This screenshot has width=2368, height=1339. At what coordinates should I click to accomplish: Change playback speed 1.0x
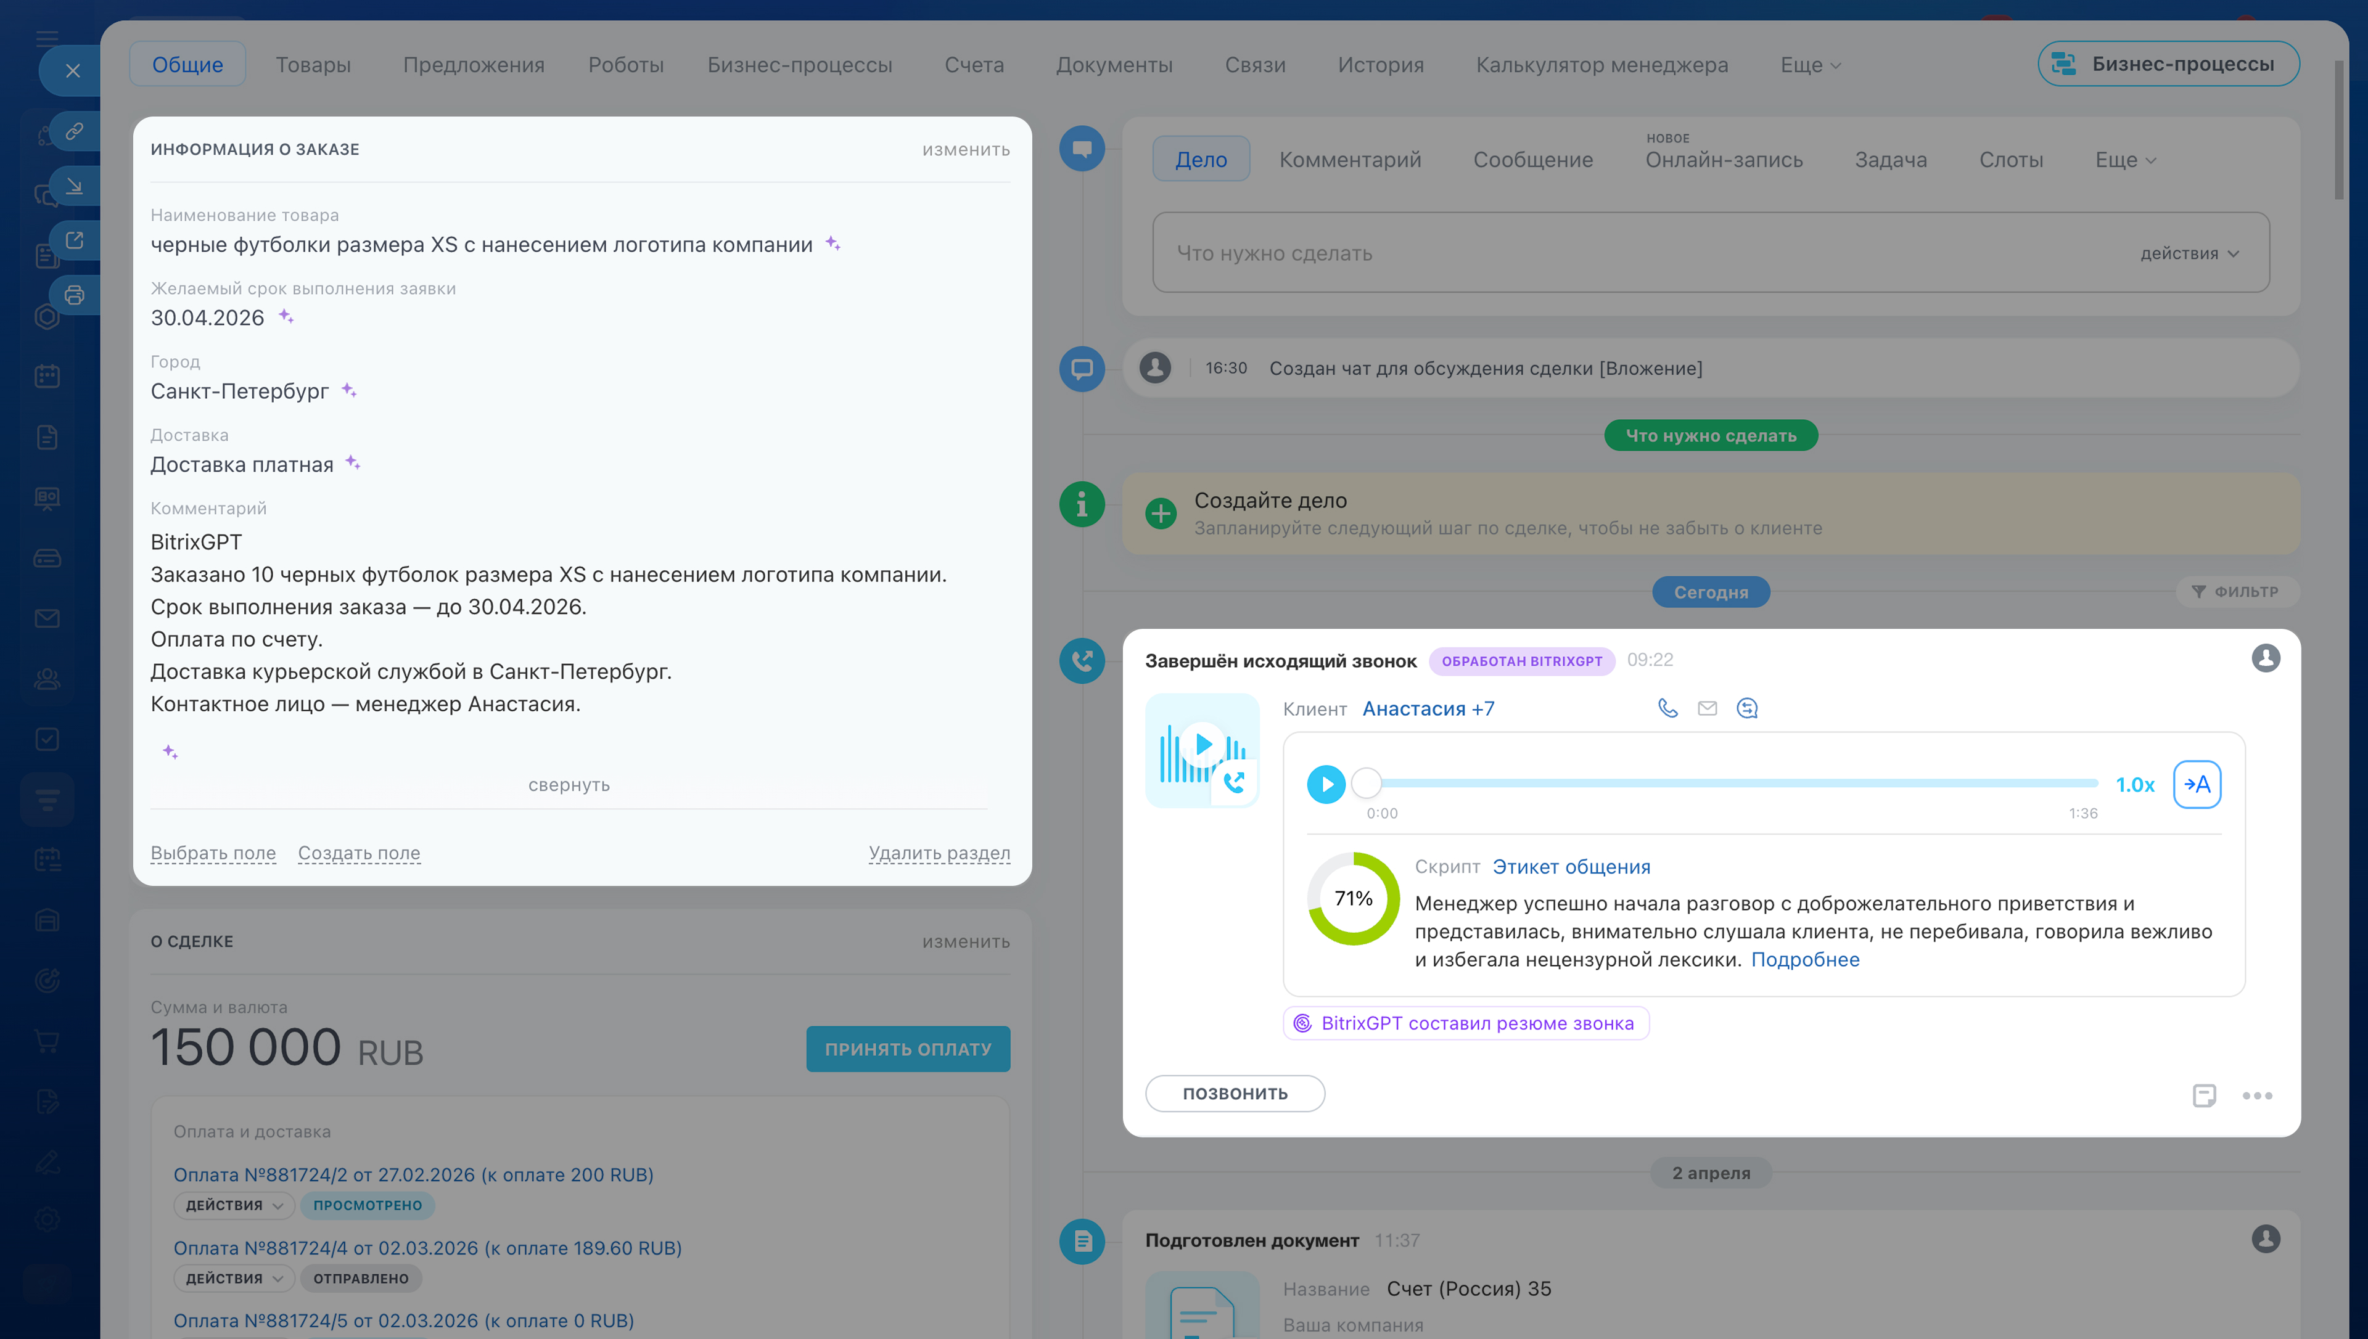[2134, 784]
